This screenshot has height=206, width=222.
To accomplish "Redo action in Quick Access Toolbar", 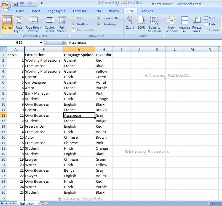I will 31,3.
